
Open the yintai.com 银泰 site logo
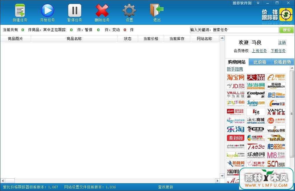pos(236,146)
